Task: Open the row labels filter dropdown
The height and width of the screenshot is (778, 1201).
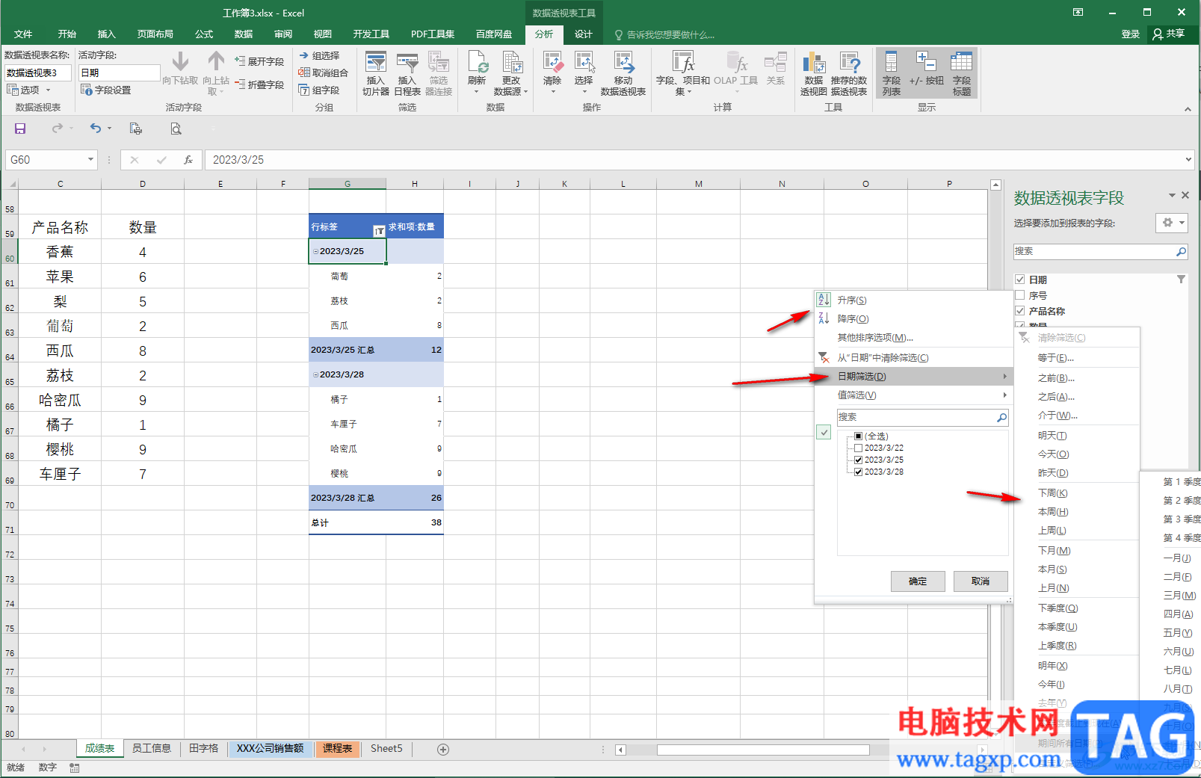Action: (379, 231)
